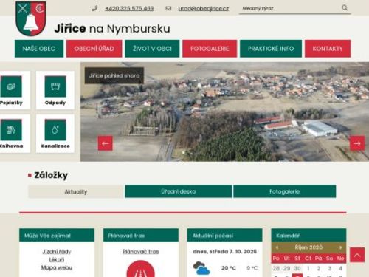Select day 3 in the calendar
369x277 pixels.
tap(329, 268)
